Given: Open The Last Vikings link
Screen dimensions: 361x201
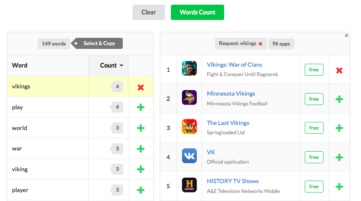Looking at the screenshot, I should pyautogui.click(x=228, y=123).
